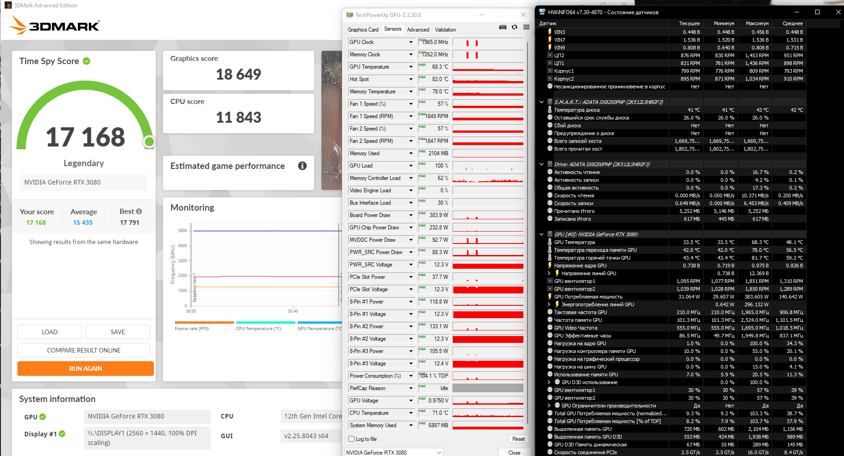Click the lightning icon on GPU Потребляемая мощность row
Viewport: 844px width, 456px height.
(550, 297)
